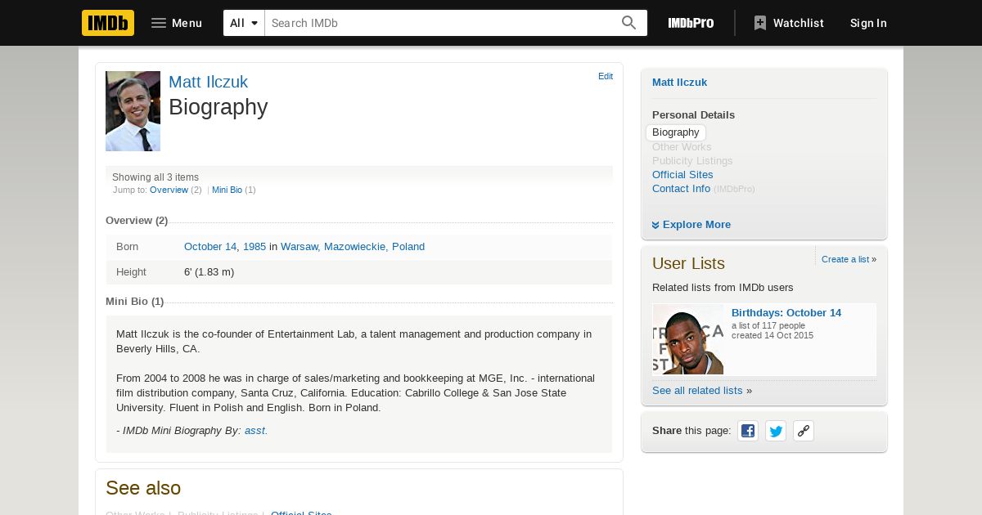
Task: Click Sign In
Action: coord(868,23)
